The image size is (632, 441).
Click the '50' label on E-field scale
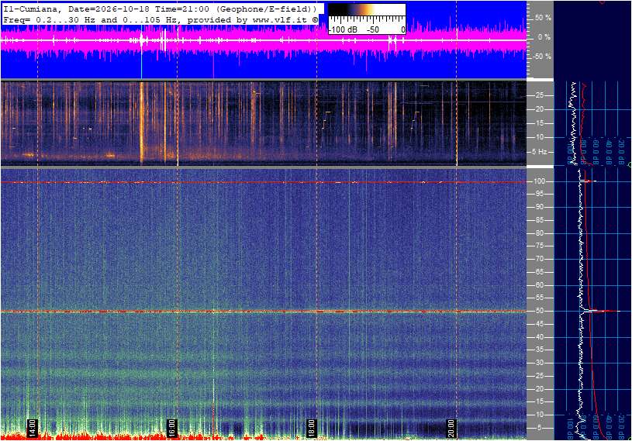pos(539,311)
